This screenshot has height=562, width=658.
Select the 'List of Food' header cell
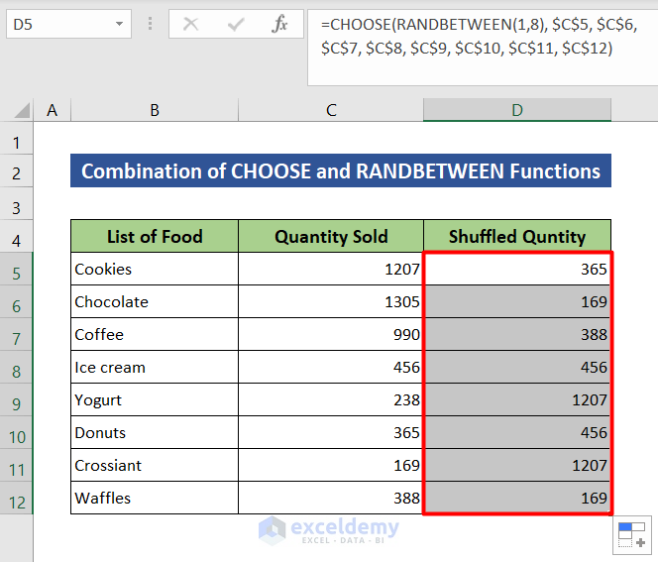pos(155,236)
